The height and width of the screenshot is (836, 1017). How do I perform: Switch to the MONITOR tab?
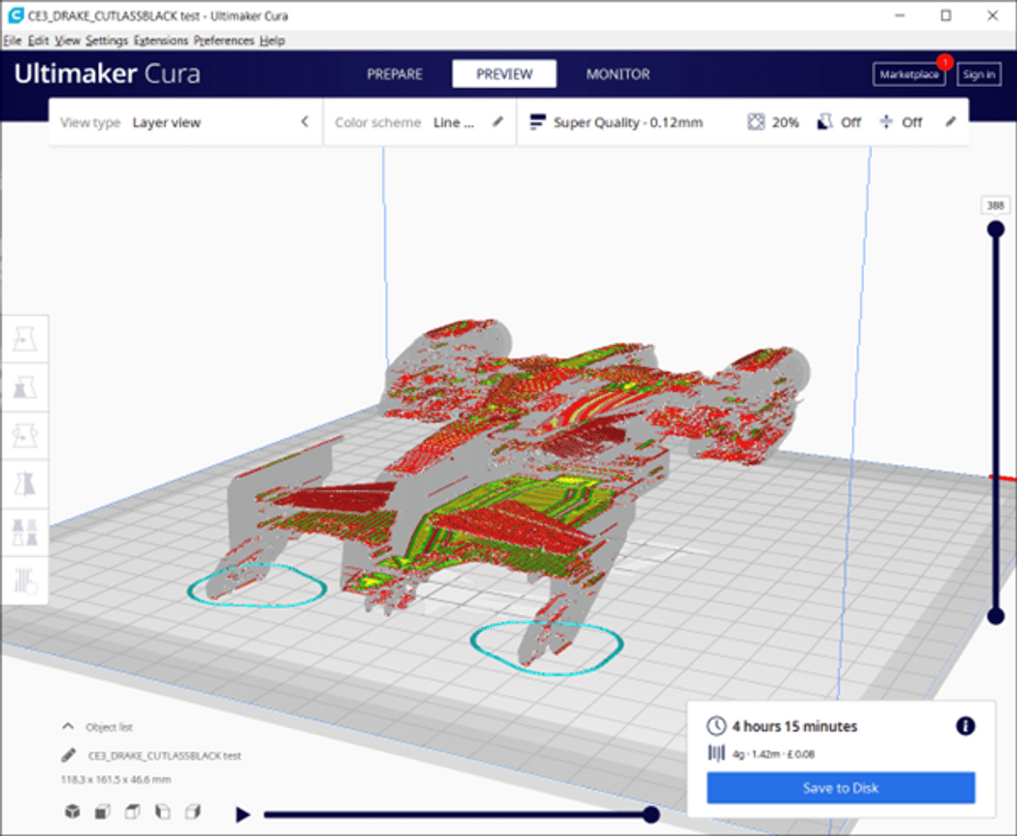pyautogui.click(x=618, y=74)
